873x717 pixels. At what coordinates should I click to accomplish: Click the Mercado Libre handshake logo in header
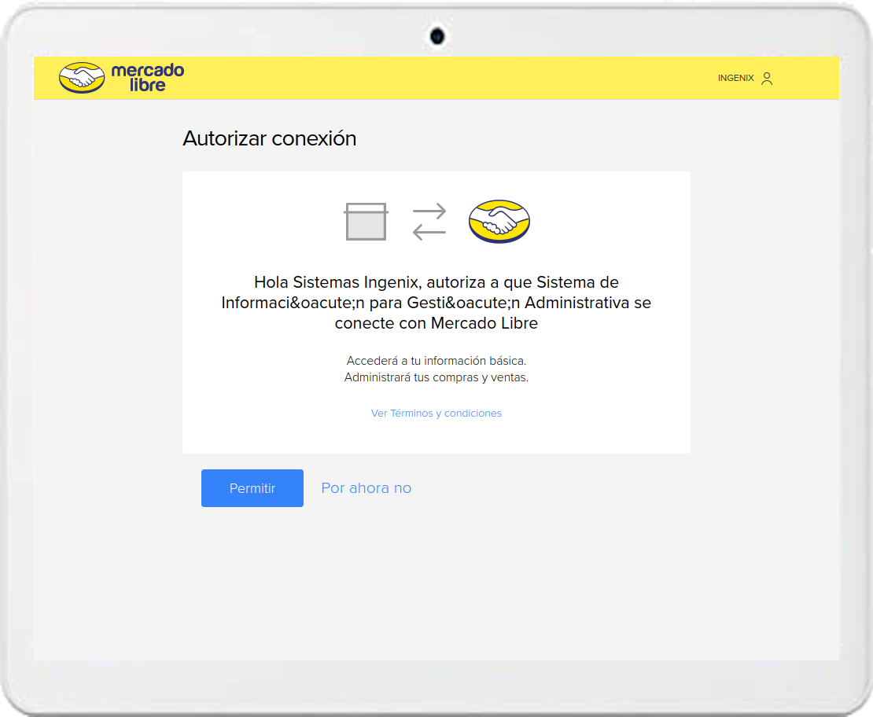pos(82,78)
